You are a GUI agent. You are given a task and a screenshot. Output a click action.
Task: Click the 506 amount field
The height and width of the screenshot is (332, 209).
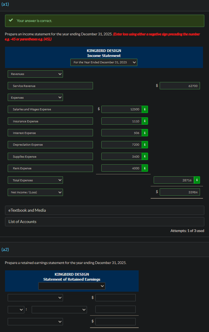122,133
